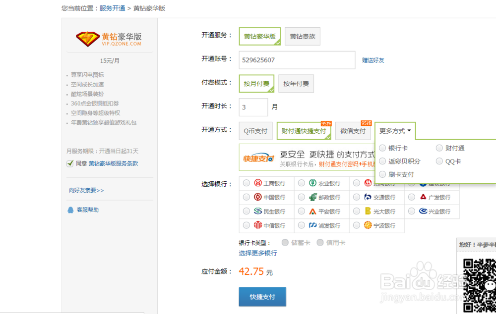Click the 平安银行 bank logo

click(x=312, y=211)
